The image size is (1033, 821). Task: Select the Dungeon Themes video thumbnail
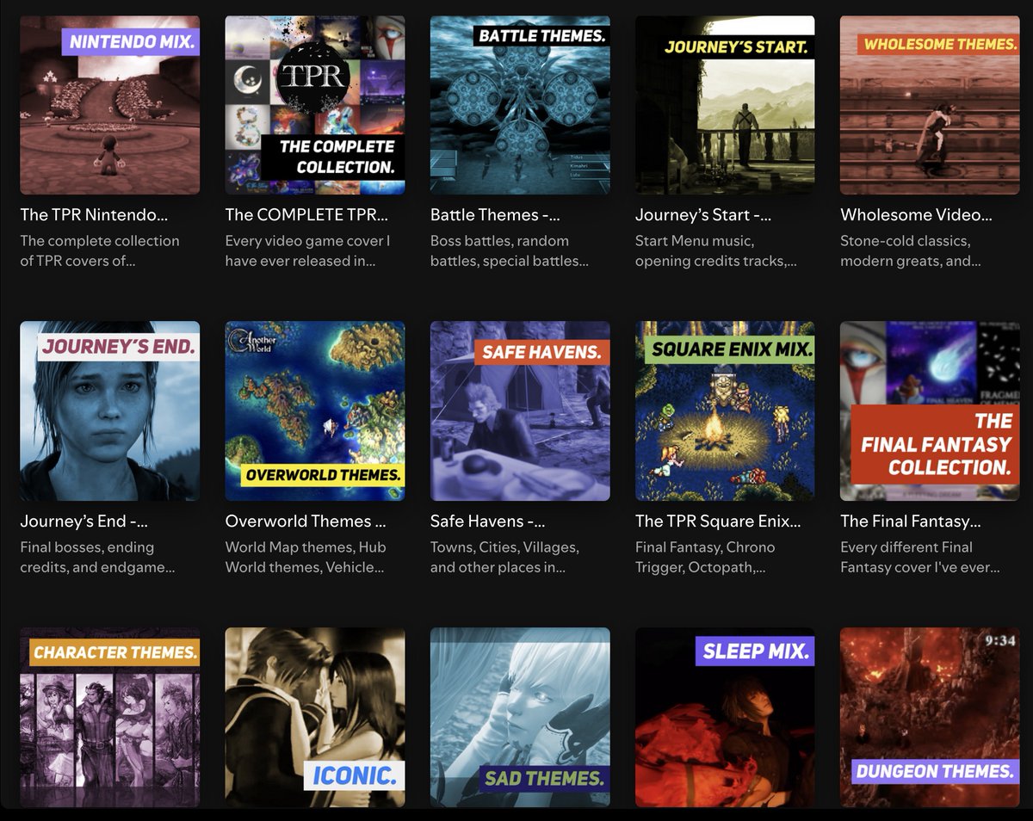929,717
